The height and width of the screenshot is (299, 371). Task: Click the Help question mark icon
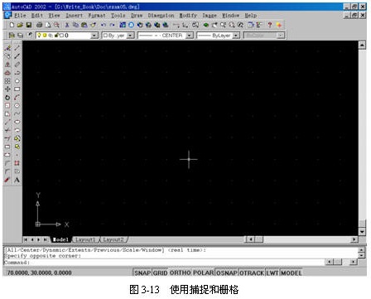(270, 25)
